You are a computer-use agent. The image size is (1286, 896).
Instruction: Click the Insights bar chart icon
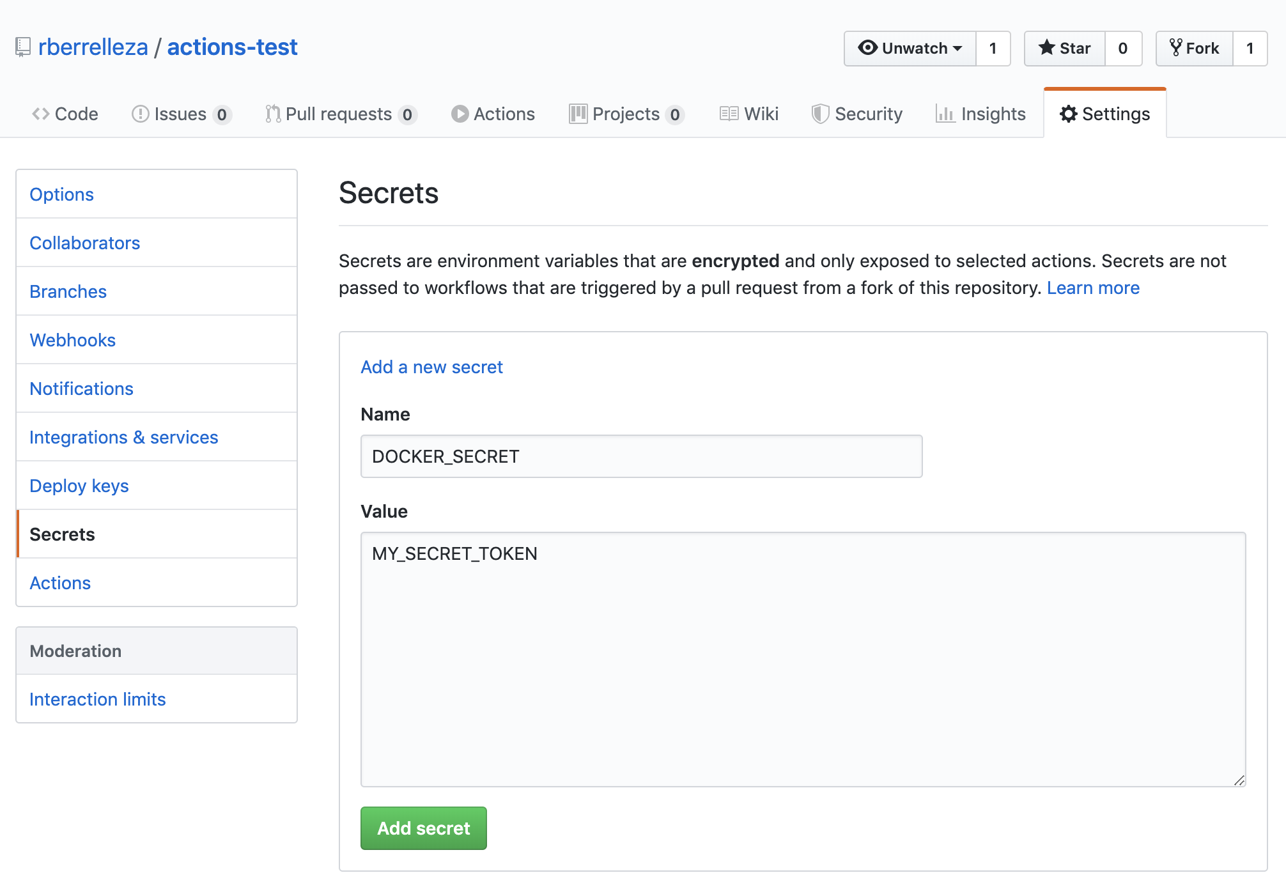(x=943, y=114)
